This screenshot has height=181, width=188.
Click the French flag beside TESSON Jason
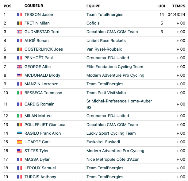coord(20,15)
